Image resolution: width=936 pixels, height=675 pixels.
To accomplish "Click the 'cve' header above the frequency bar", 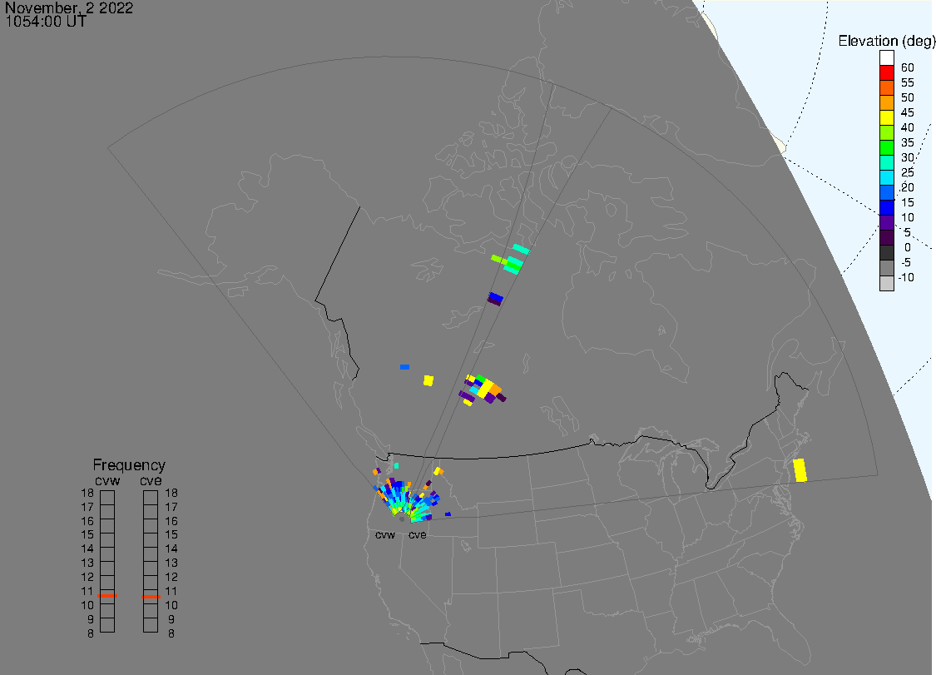I will 151,481.
